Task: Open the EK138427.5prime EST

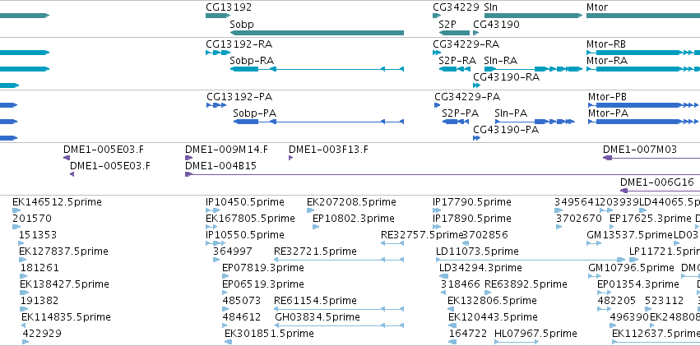Action: (x=23, y=293)
